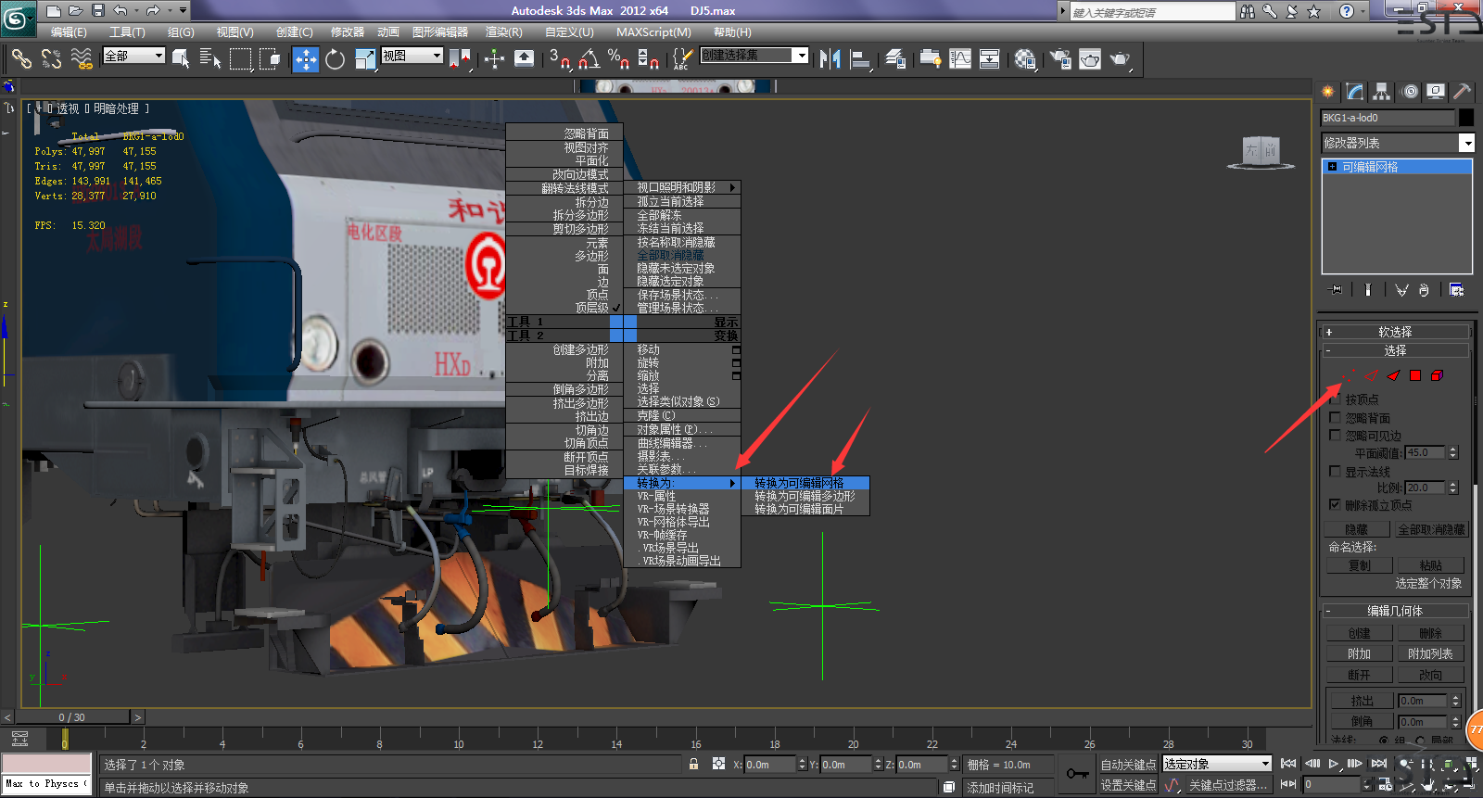The image size is (1483, 798).
Task: Click the 设置关键点 button
Action: click(x=1128, y=785)
